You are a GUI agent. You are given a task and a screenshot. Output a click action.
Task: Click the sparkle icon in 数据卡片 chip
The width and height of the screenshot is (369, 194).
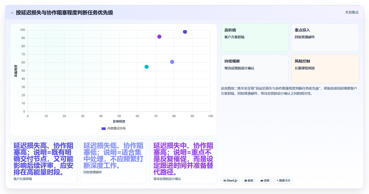(278, 180)
